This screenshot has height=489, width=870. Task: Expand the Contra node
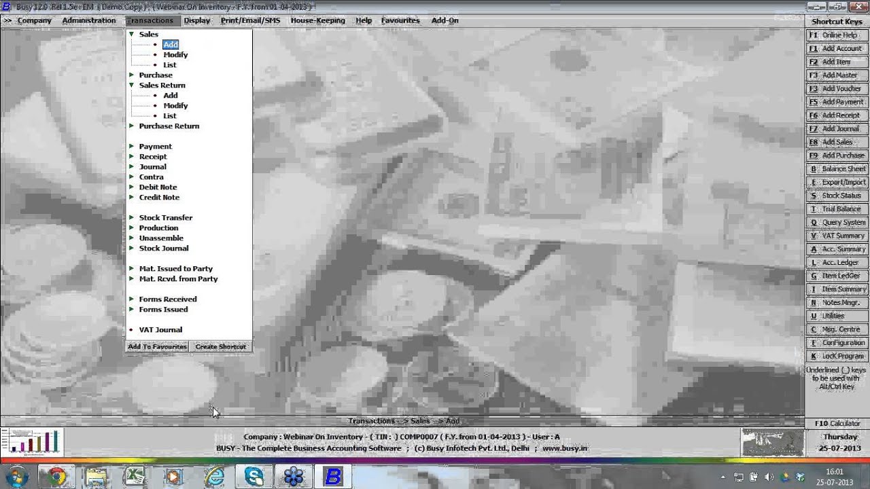(131, 177)
